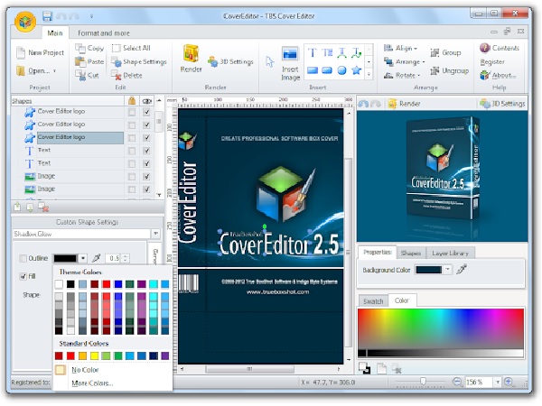Pick background color with the eyedropper
Viewport: 542px width, 406px height.
pyautogui.click(x=462, y=269)
